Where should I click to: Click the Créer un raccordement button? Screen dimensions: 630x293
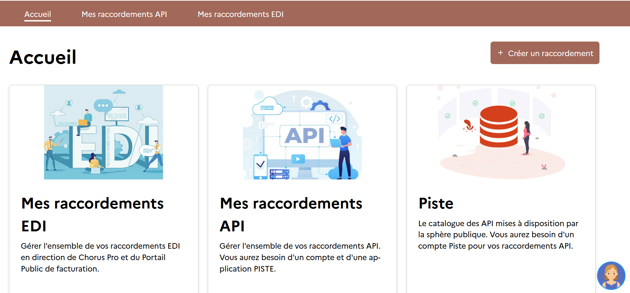pyautogui.click(x=545, y=53)
